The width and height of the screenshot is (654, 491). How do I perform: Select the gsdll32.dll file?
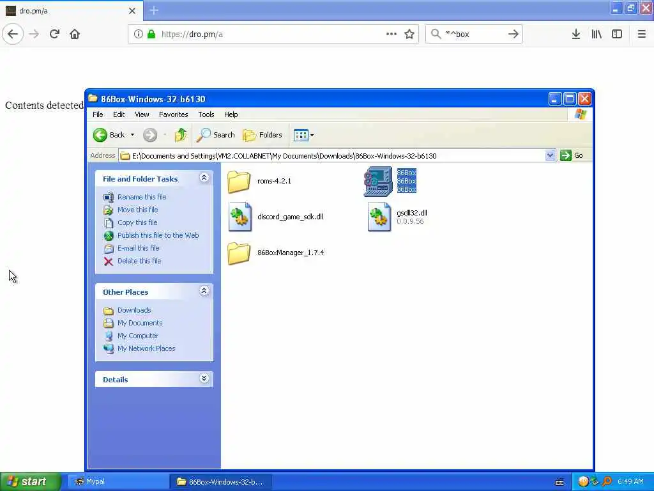coord(397,217)
